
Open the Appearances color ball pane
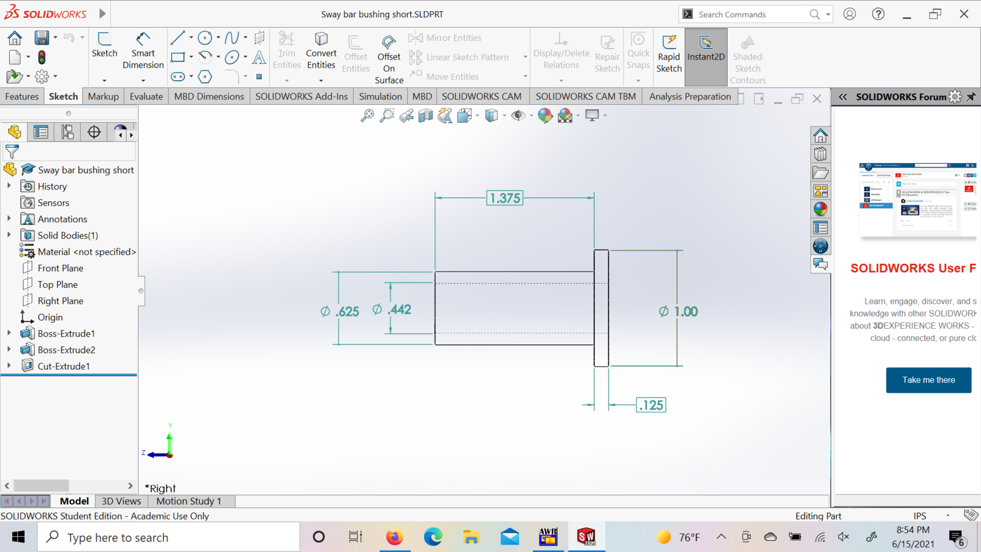[820, 209]
